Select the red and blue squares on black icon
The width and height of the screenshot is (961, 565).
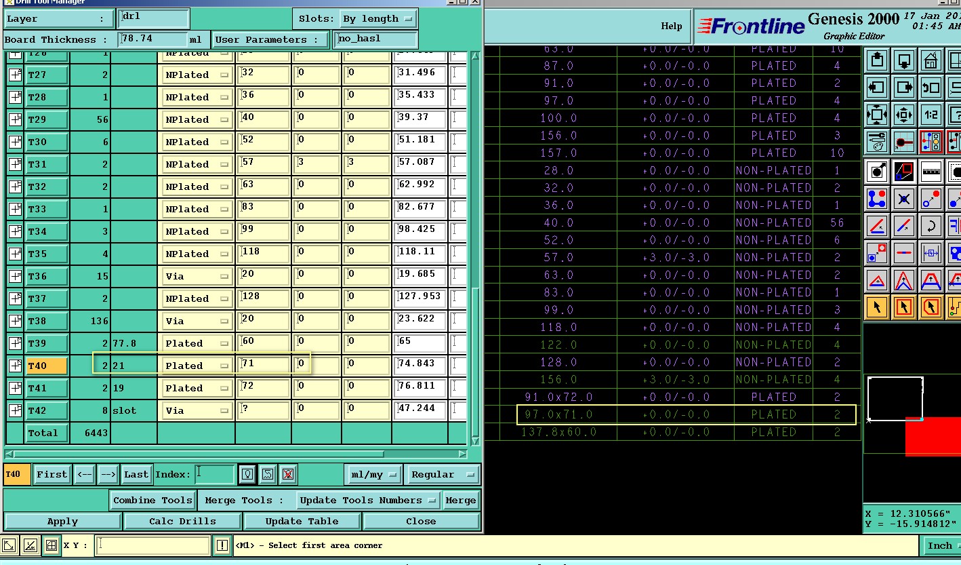tap(904, 171)
